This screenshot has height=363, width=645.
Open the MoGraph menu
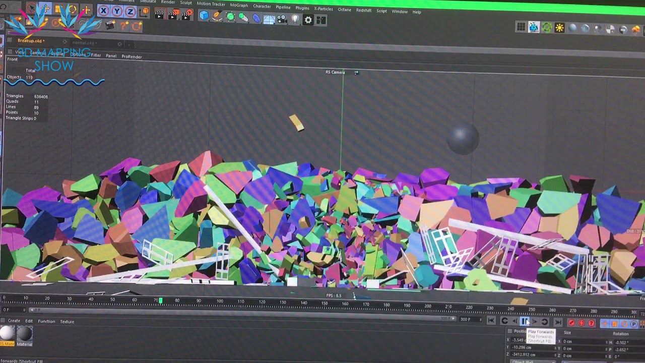[x=239, y=5]
